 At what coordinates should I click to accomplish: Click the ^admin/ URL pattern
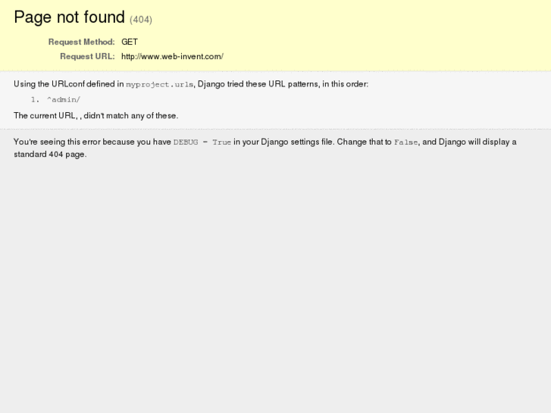coord(63,100)
